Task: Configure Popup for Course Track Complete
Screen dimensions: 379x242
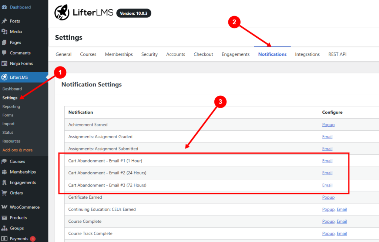Action: coord(328,233)
